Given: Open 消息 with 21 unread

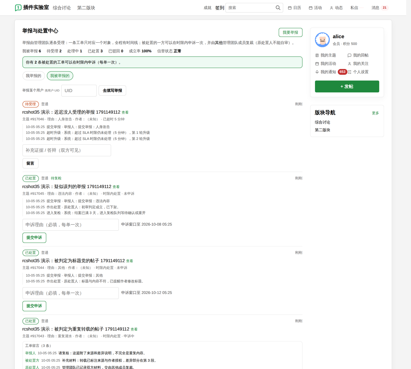Looking at the screenshot, I should pyautogui.click(x=380, y=8).
